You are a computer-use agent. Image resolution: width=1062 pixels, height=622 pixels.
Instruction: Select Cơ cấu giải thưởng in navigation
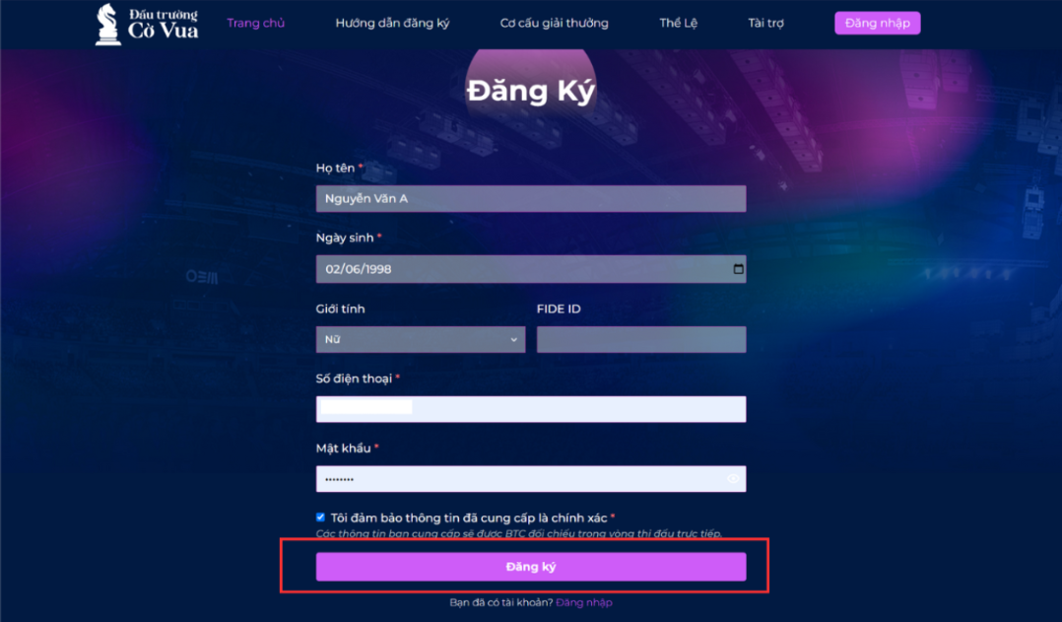coord(554,23)
